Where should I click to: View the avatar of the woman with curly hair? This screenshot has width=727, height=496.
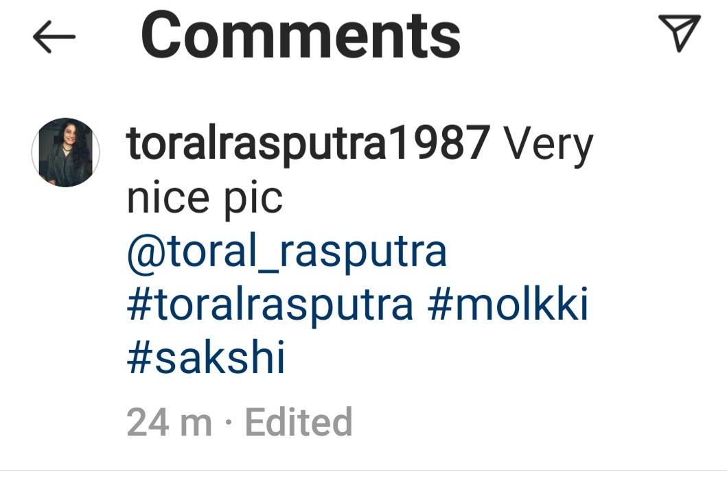click(x=65, y=152)
